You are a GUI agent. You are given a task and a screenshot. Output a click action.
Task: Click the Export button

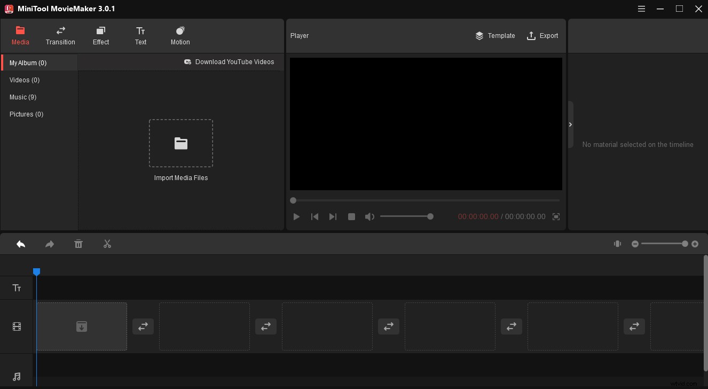(x=542, y=36)
